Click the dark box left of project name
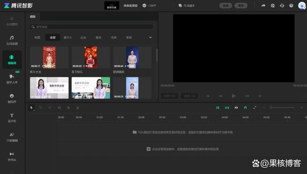 pos(112,5)
